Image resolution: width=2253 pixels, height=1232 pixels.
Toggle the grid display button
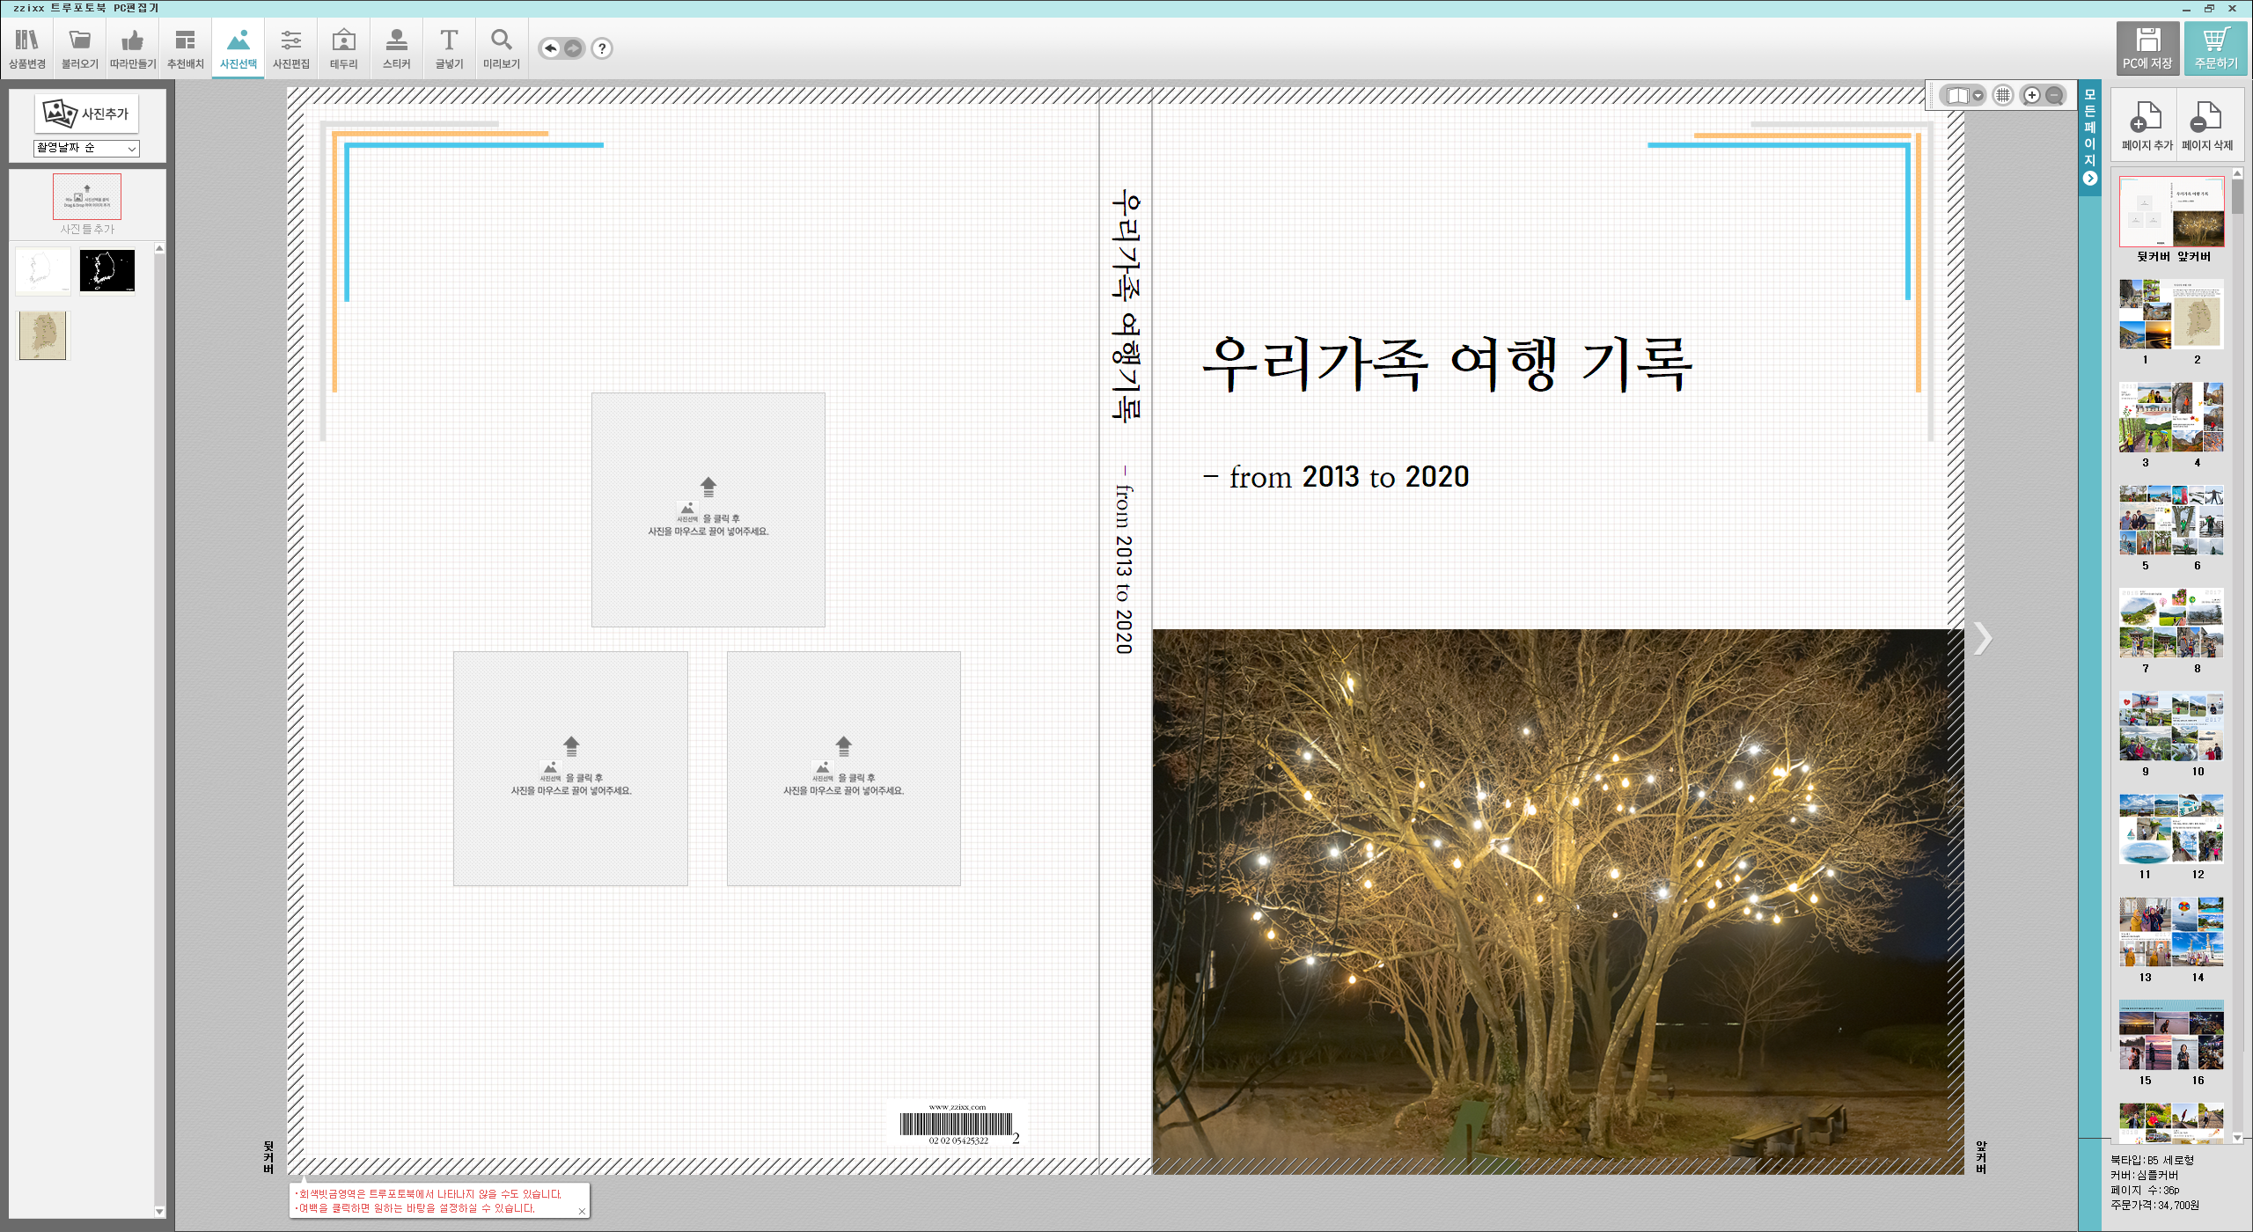(x=2003, y=95)
